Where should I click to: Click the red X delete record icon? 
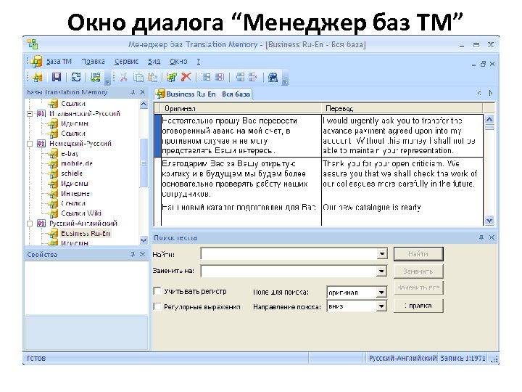pos(186,77)
